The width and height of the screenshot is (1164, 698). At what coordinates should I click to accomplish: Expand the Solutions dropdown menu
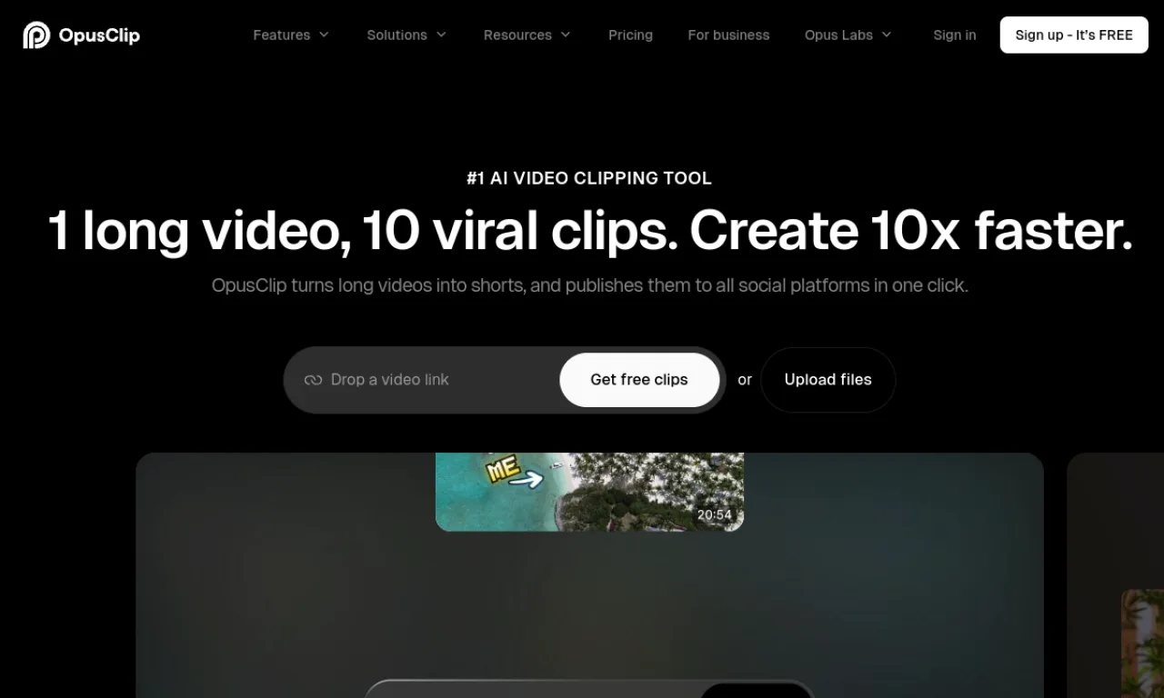click(406, 35)
